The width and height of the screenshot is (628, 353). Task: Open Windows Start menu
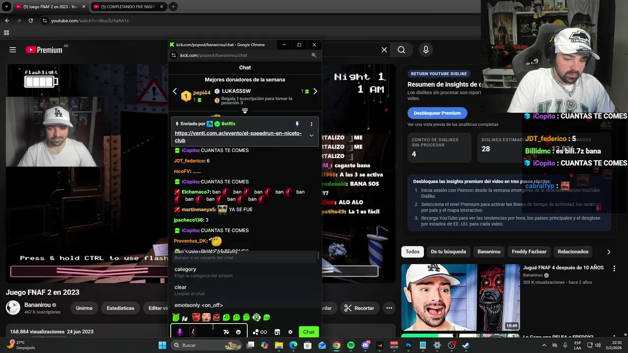click(162, 345)
